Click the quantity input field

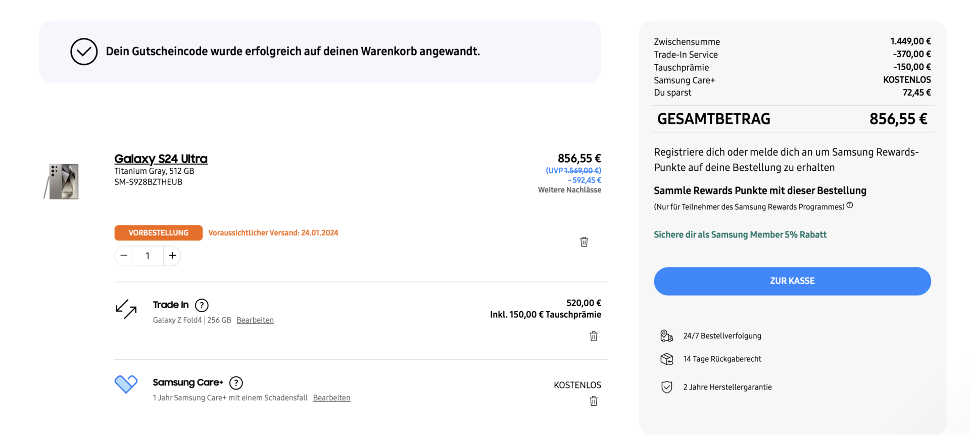tap(148, 256)
